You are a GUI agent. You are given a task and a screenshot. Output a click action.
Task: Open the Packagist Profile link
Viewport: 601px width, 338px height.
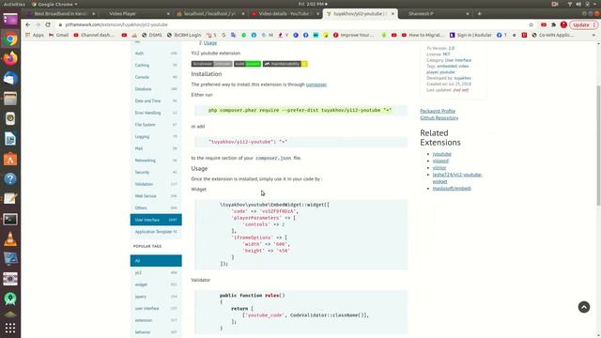coord(438,111)
